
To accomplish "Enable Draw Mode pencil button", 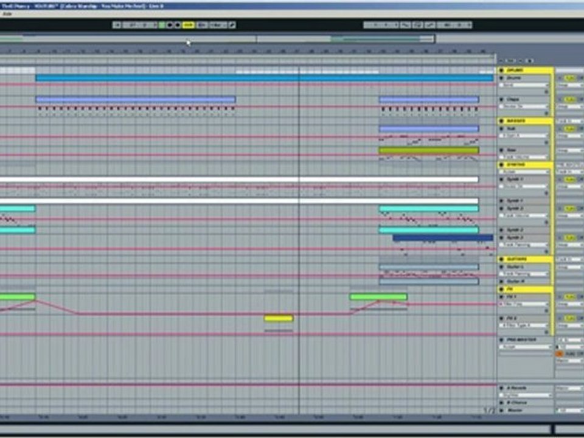I will (x=232, y=25).
